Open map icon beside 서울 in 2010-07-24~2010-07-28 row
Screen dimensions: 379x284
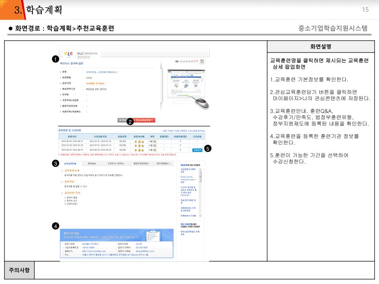(x=155, y=146)
